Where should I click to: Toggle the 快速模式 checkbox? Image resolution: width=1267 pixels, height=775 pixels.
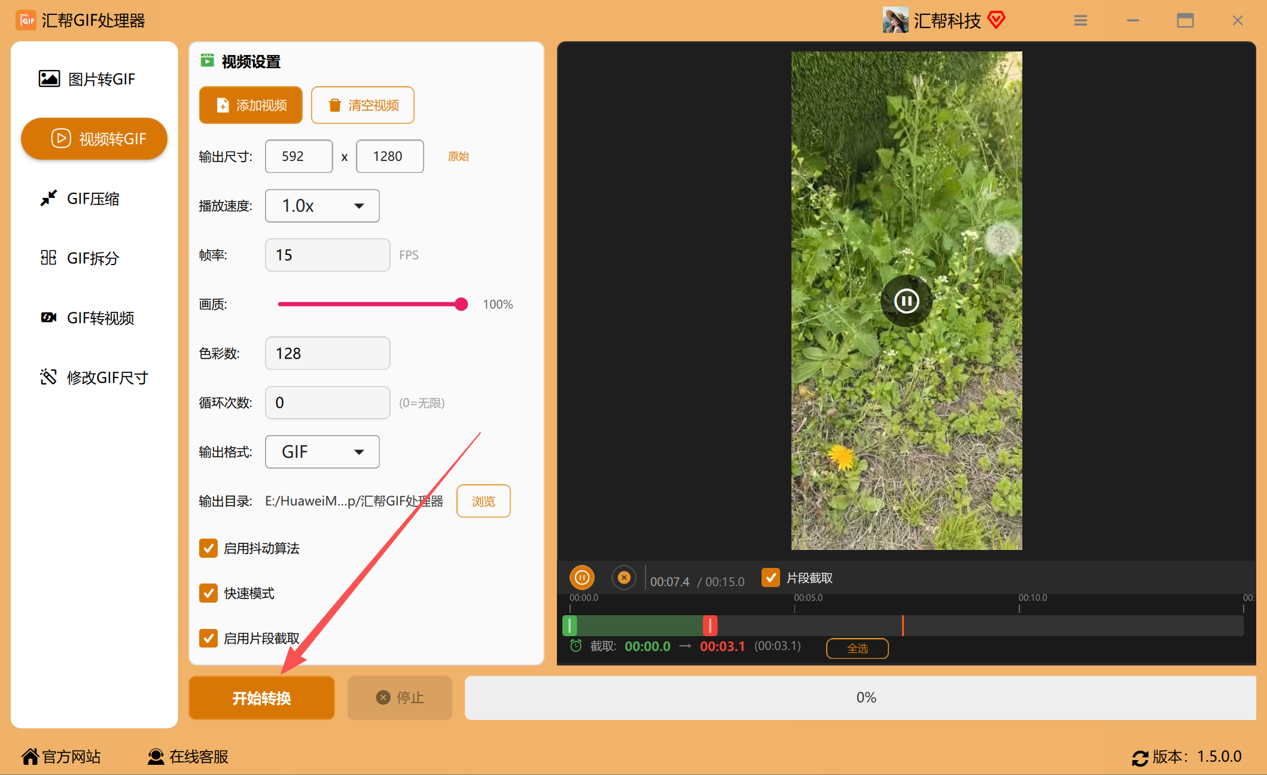coord(208,593)
